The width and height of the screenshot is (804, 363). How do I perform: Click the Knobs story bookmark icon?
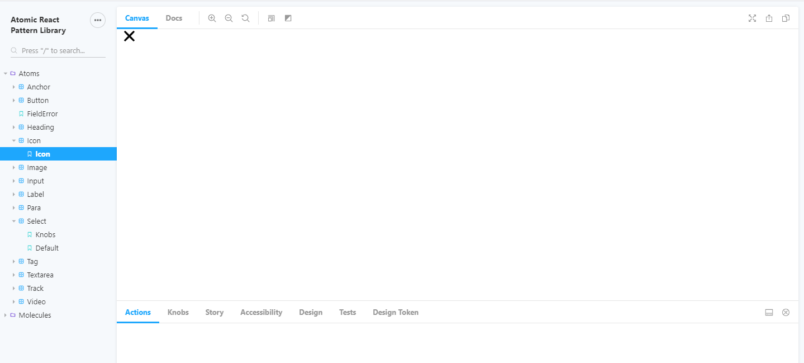pyautogui.click(x=30, y=234)
